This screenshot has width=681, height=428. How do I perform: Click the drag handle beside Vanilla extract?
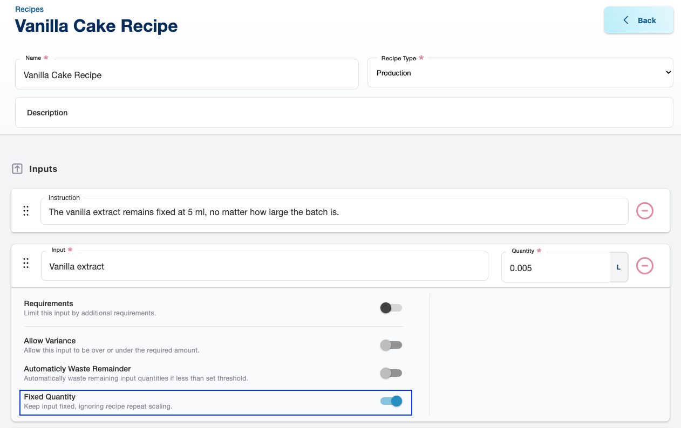point(26,264)
